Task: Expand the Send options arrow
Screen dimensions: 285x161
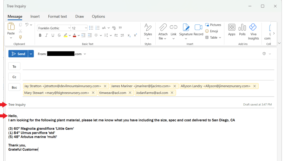Action: tap(31, 54)
